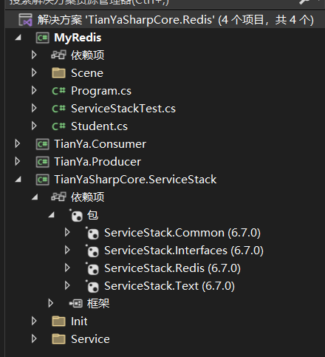Expand the ServiceStack.Interfaces package
This screenshot has height=357, width=325.
tap(67, 250)
